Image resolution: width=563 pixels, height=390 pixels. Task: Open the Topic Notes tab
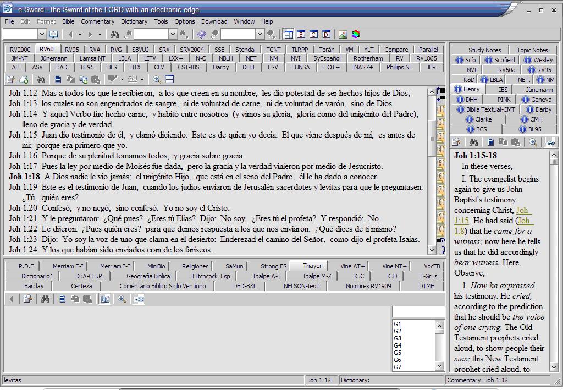532,50
